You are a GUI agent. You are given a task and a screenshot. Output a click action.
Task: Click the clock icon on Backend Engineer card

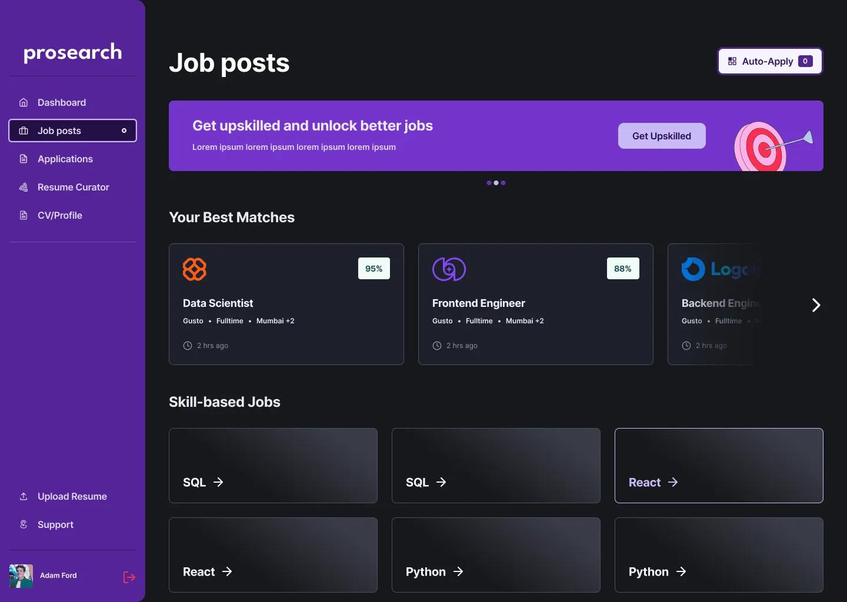(x=686, y=346)
